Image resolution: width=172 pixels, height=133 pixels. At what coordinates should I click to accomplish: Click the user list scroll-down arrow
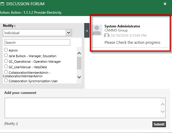pyautogui.click(x=79, y=77)
